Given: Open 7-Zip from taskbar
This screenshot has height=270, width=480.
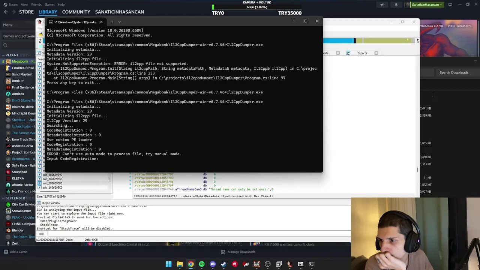Looking at the screenshot, I should (301, 264).
